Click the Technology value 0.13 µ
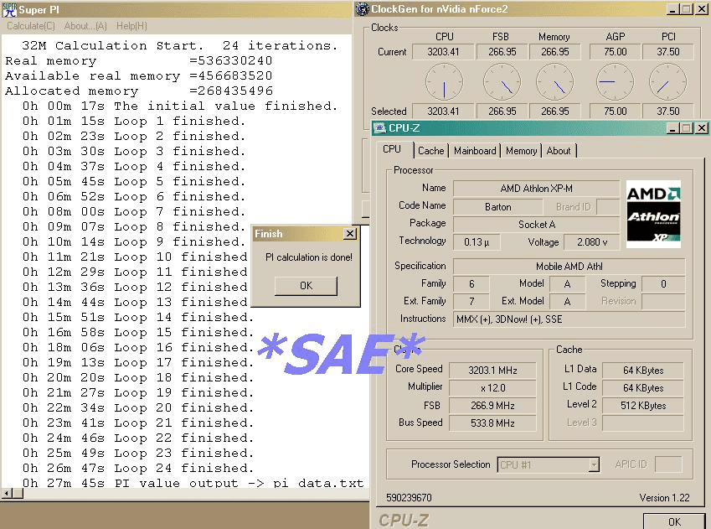Screen dimensions: 711x529 [x=477, y=242]
